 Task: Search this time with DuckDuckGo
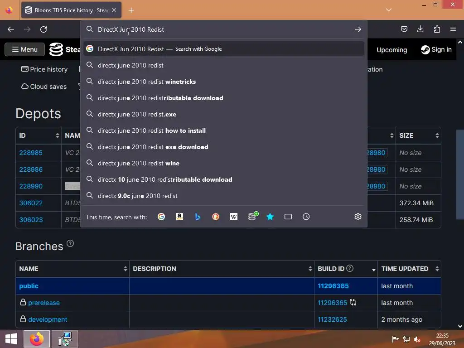point(216,217)
